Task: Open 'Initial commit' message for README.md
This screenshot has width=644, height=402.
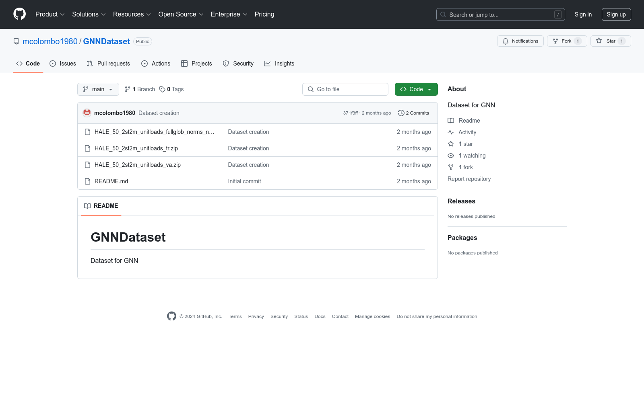Action: click(x=245, y=181)
